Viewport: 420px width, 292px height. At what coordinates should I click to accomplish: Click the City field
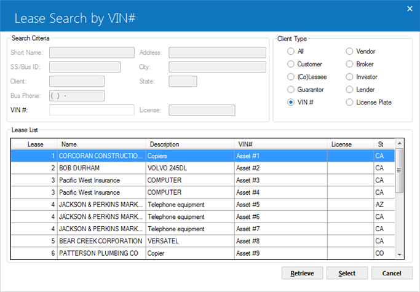[x=217, y=67]
